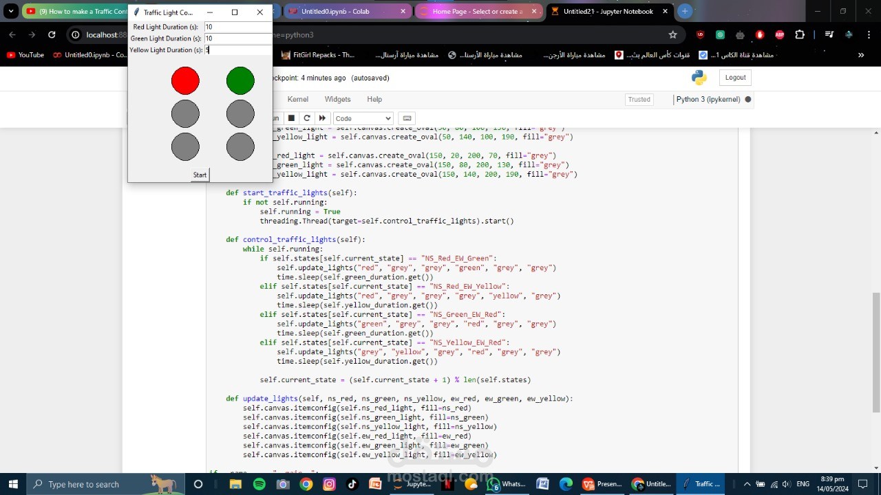This screenshot has height=495, width=881.
Task: Open Instagram from the taskbar
Action: point(329,484)
